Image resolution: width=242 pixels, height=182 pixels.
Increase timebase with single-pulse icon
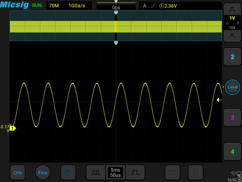(135, 173)
